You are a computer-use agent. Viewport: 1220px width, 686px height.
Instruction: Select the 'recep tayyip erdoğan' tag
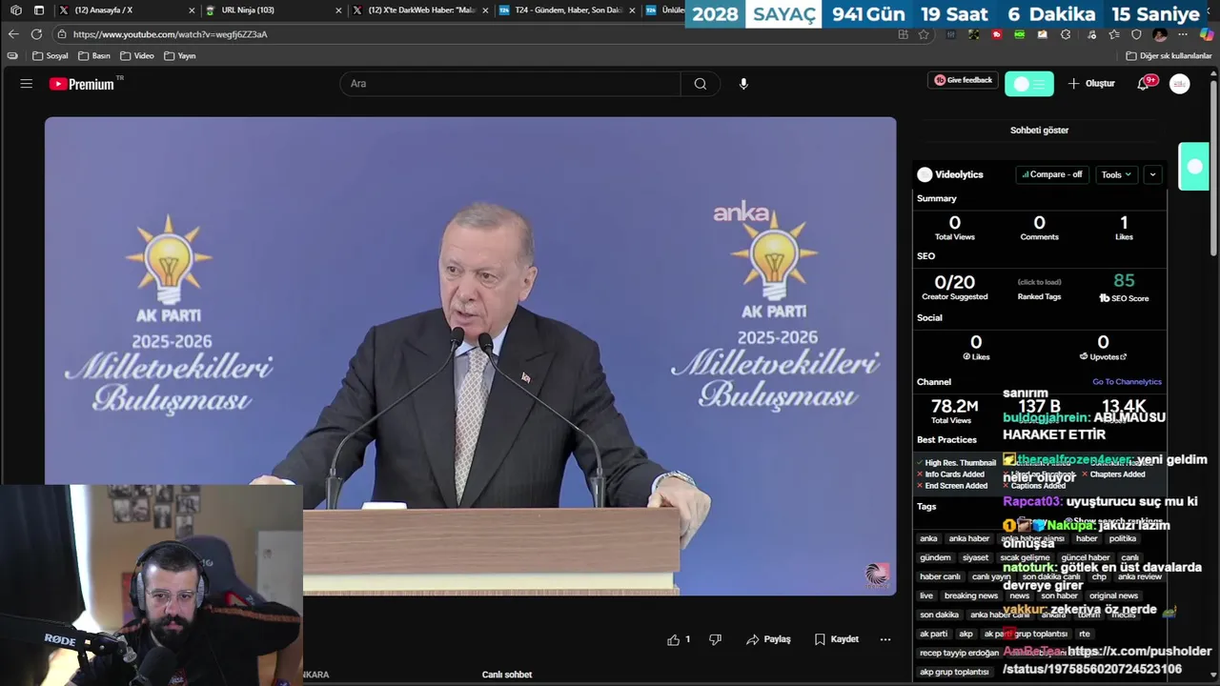coord(959,653)
